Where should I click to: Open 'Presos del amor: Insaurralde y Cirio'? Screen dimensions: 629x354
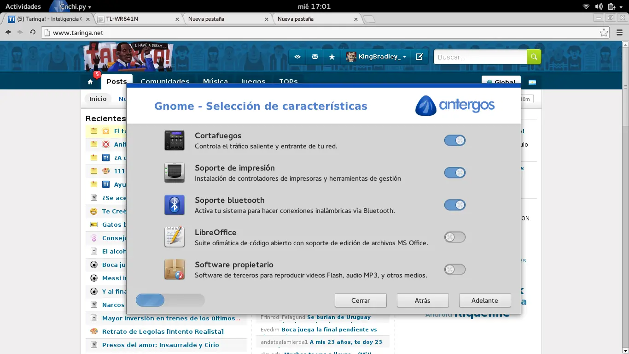tap(161, 345)
